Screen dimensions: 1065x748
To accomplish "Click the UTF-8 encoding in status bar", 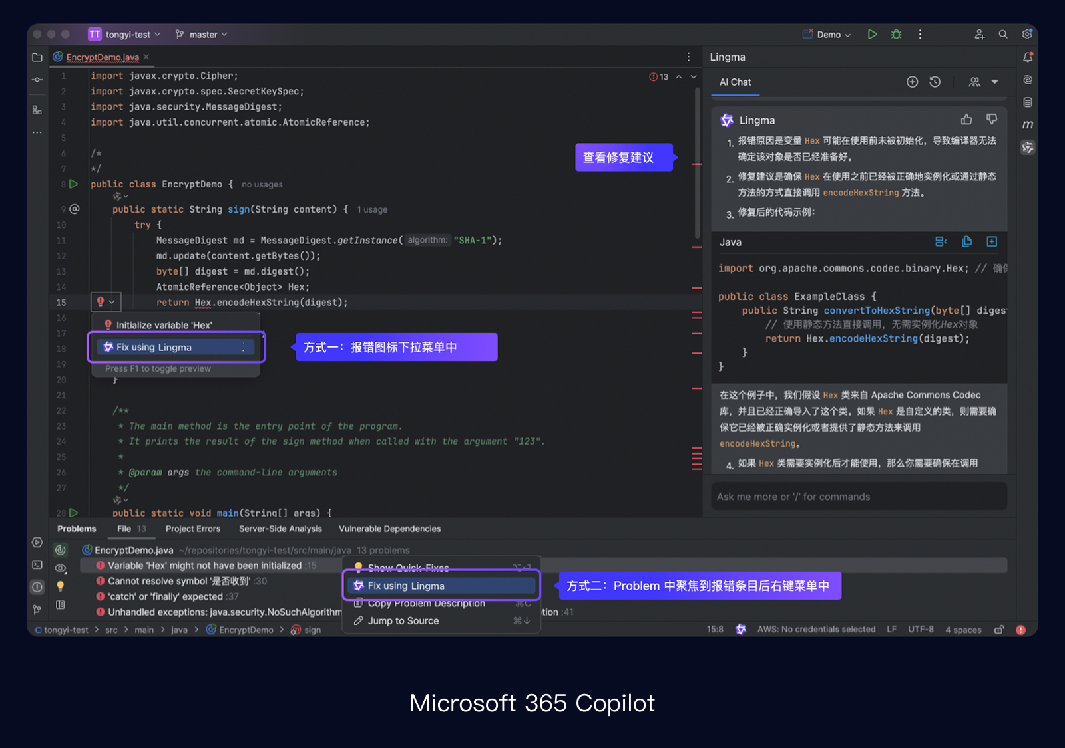I will [x=921, y=629].
